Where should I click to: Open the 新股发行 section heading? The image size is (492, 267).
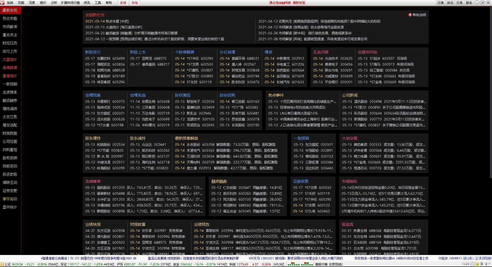[93, 52]
